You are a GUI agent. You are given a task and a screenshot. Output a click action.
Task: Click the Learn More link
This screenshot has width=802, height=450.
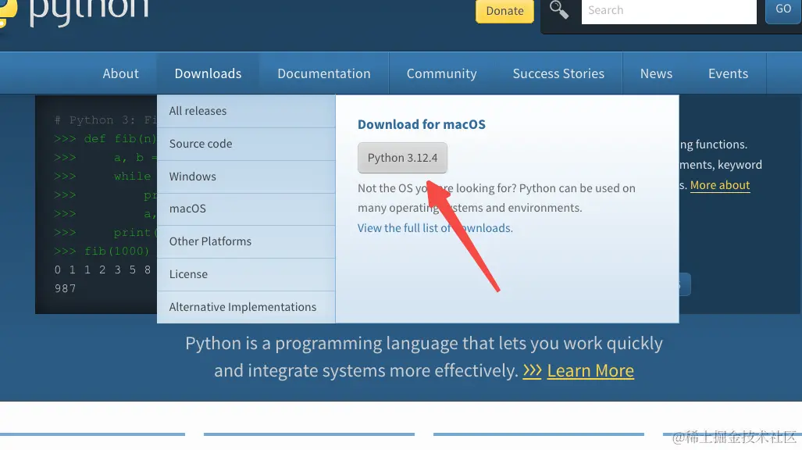tap(590, 370)
